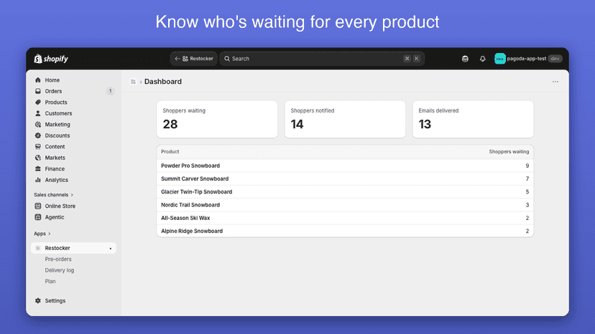Click the Shoppers waiting card
Image resolution: width=595 pixels, height=334 pixels.
(217, 119)
